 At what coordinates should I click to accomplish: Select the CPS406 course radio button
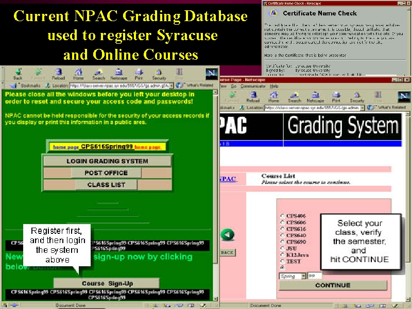(x=282, y=216)
